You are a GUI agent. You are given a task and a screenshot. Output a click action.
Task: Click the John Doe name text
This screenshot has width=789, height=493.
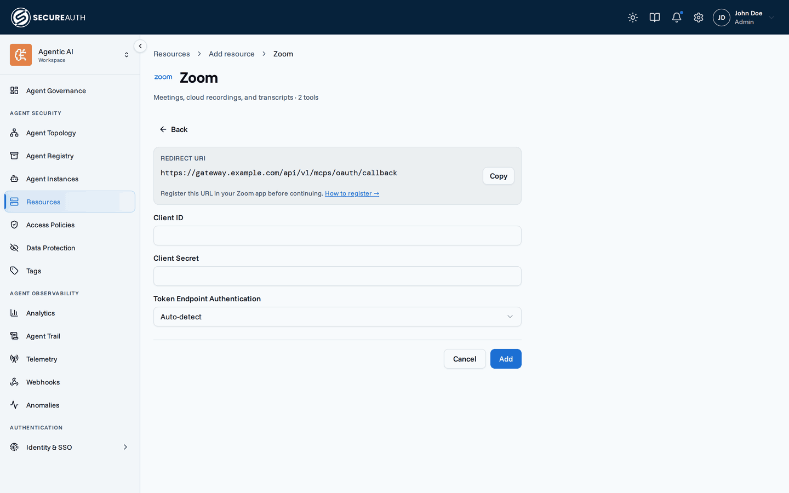pos(748,13)
